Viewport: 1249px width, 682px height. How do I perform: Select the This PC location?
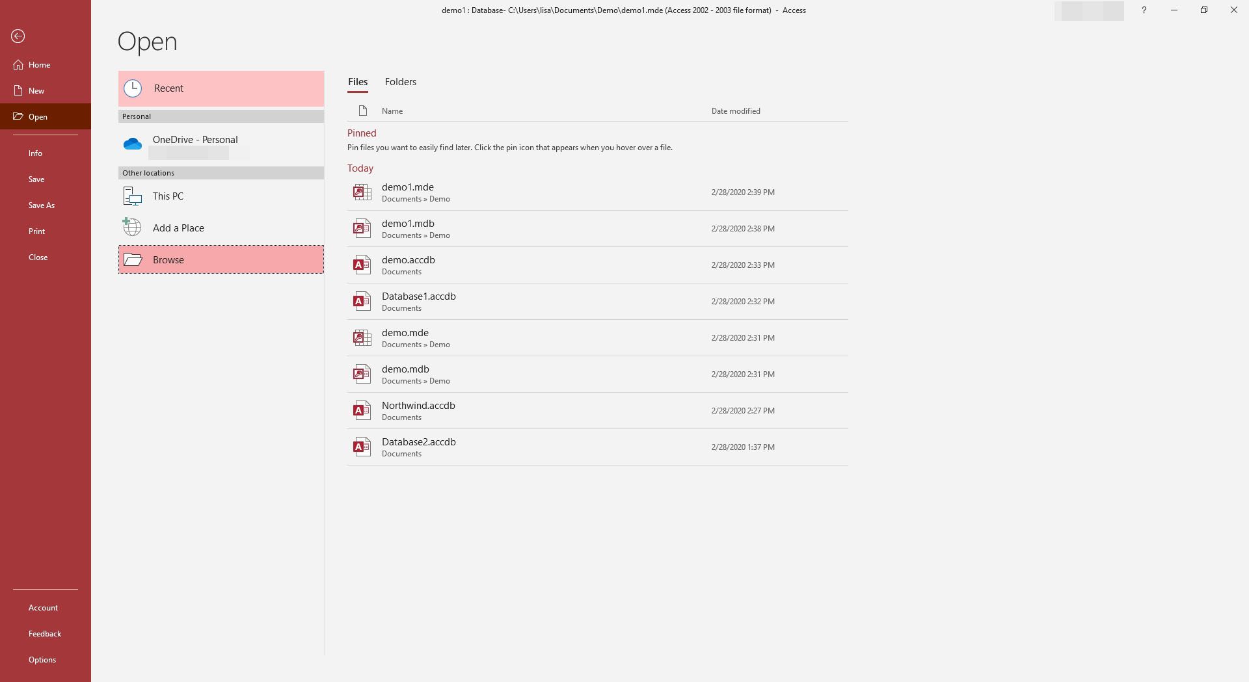(221, 196)
